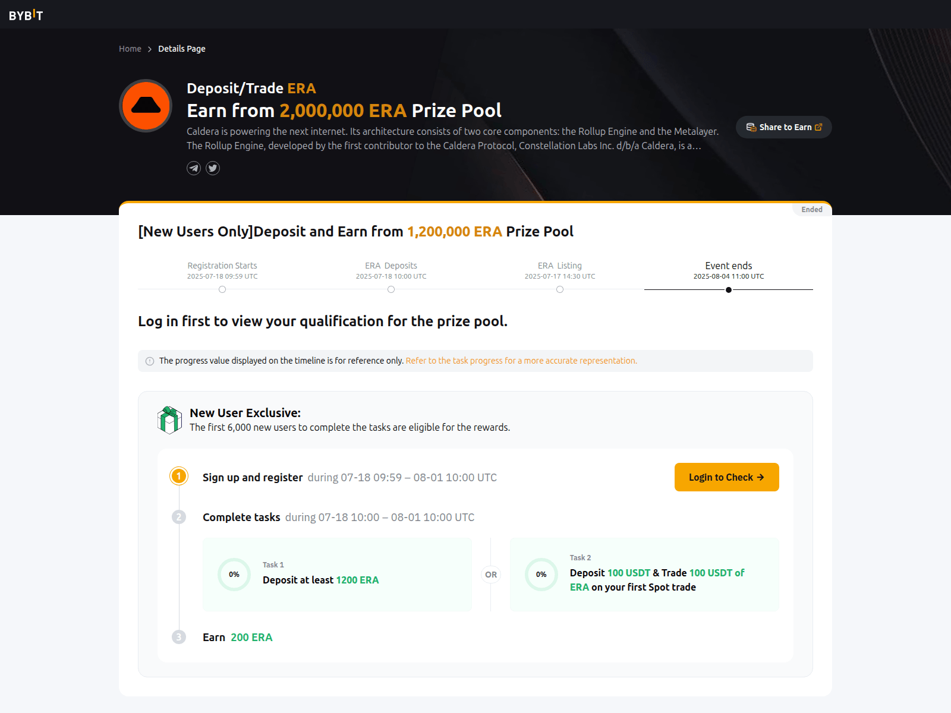The height and width of the screenshot is (713, 951).
Task: Select the Event ends timeline marker
Action: click(729, 290)
